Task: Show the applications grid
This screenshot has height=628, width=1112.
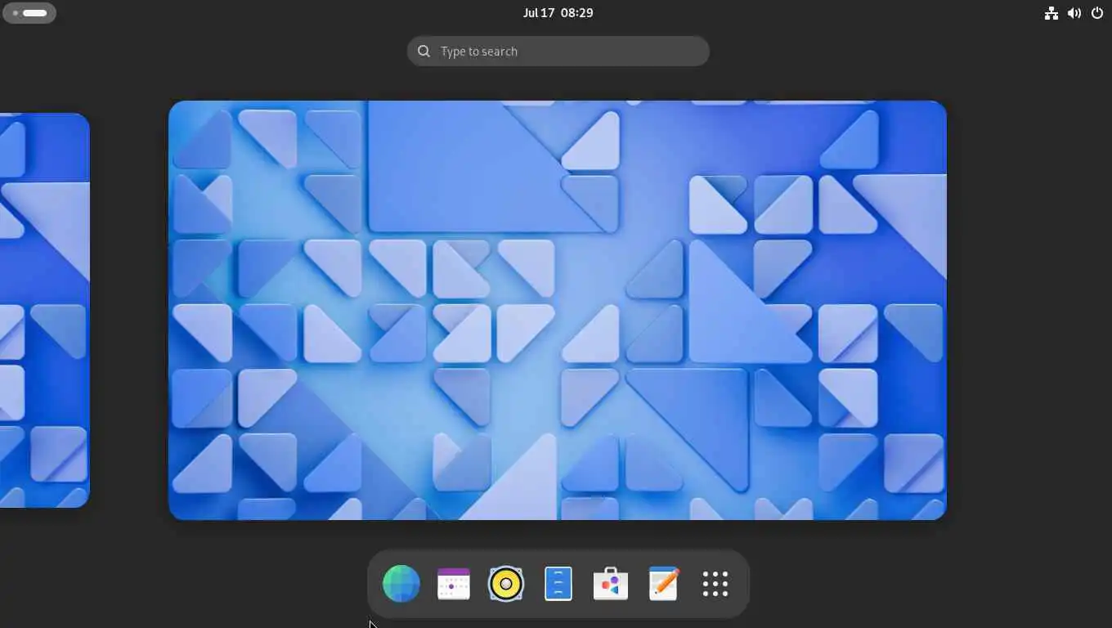Action: click(x=715, y=584)
